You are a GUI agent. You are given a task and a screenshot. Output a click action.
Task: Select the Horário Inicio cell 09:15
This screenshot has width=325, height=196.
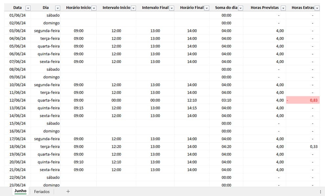tap(78, 108)
